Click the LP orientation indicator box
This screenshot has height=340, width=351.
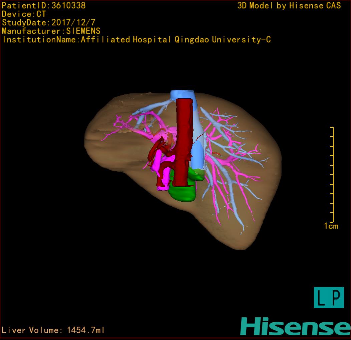point(329,297)
